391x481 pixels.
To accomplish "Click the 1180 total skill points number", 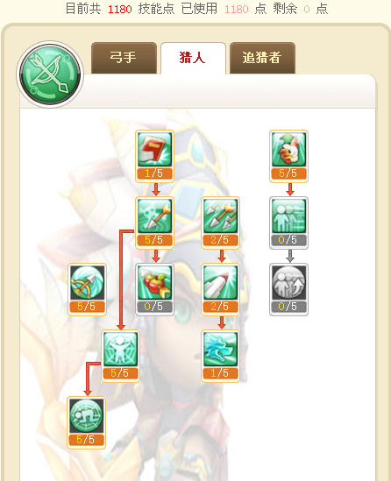I will tap(120, 10).
